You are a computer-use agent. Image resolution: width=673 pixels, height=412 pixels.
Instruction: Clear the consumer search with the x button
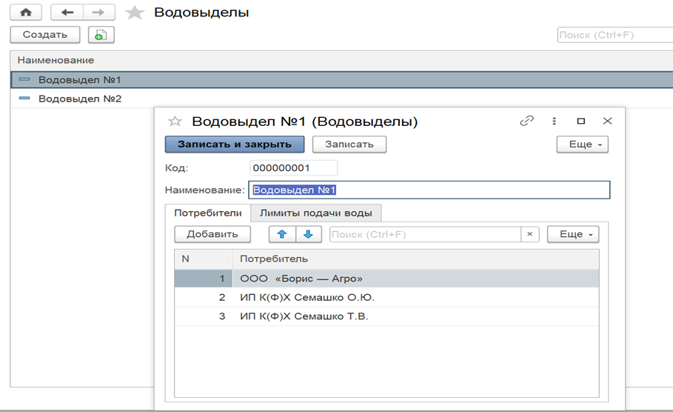[x=529, y=234]
